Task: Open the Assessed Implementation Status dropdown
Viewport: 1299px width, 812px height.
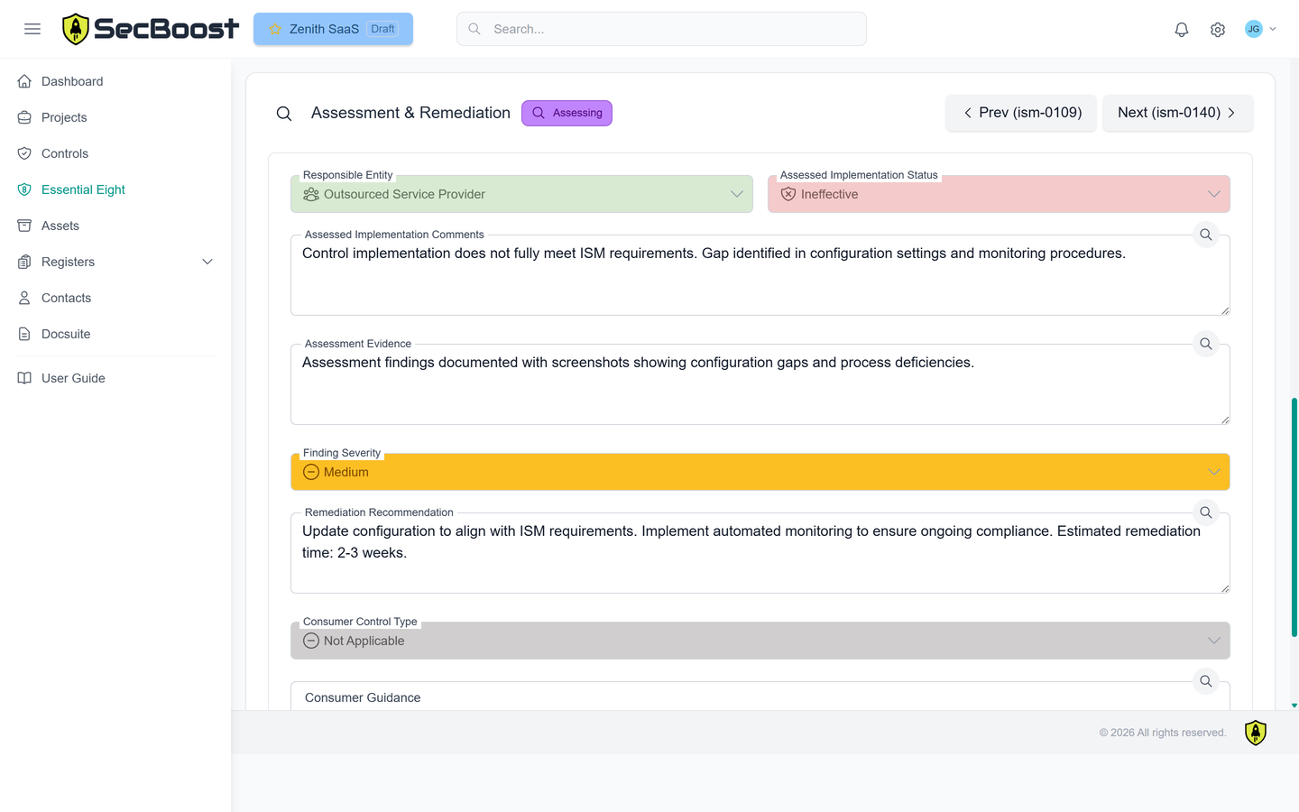Action: click(999, 194)
